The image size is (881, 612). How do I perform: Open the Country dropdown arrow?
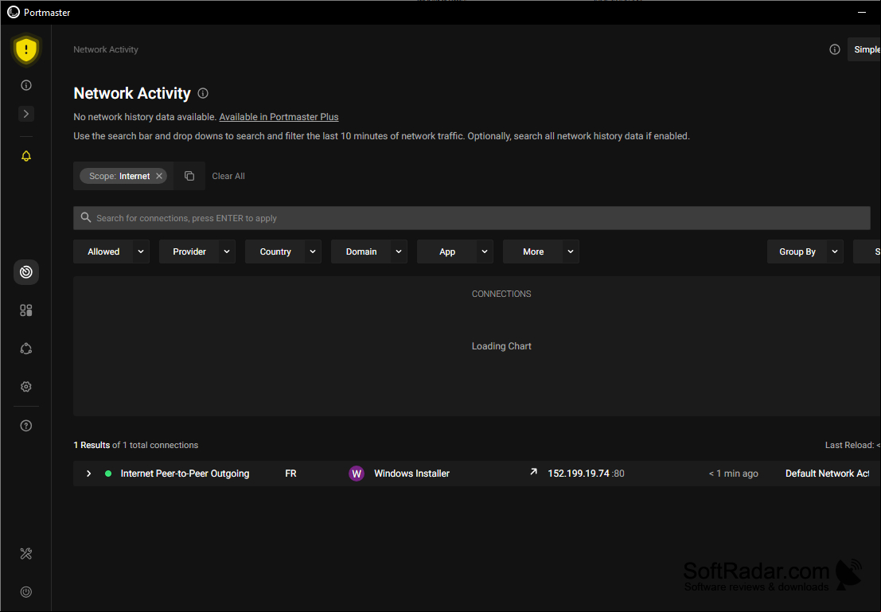click(313, 251)
